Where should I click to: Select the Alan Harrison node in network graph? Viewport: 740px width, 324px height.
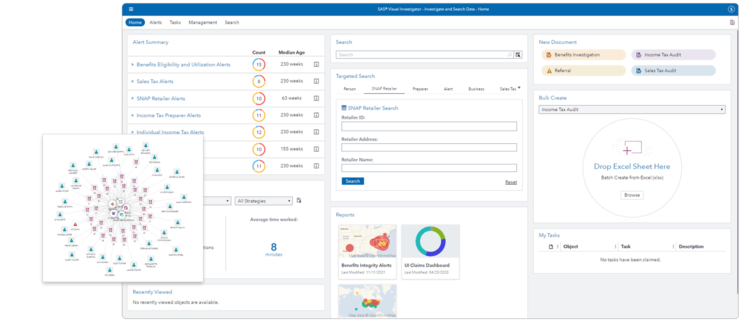(184, 197)
